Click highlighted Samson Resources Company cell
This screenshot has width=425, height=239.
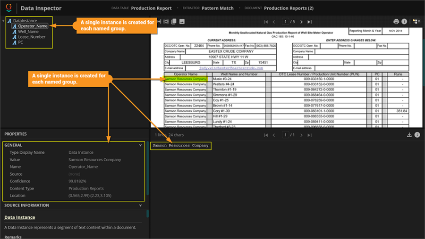(185, 79)
